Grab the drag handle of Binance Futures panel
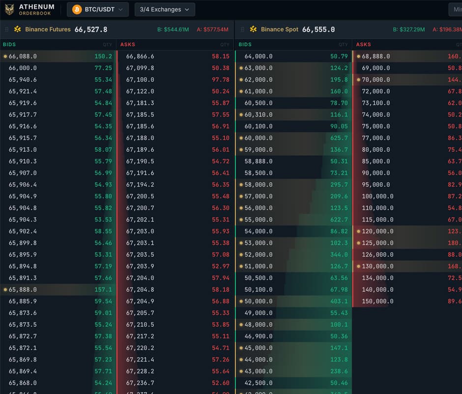The height and width of the screenshot is (394, 462). click(7, 29)
